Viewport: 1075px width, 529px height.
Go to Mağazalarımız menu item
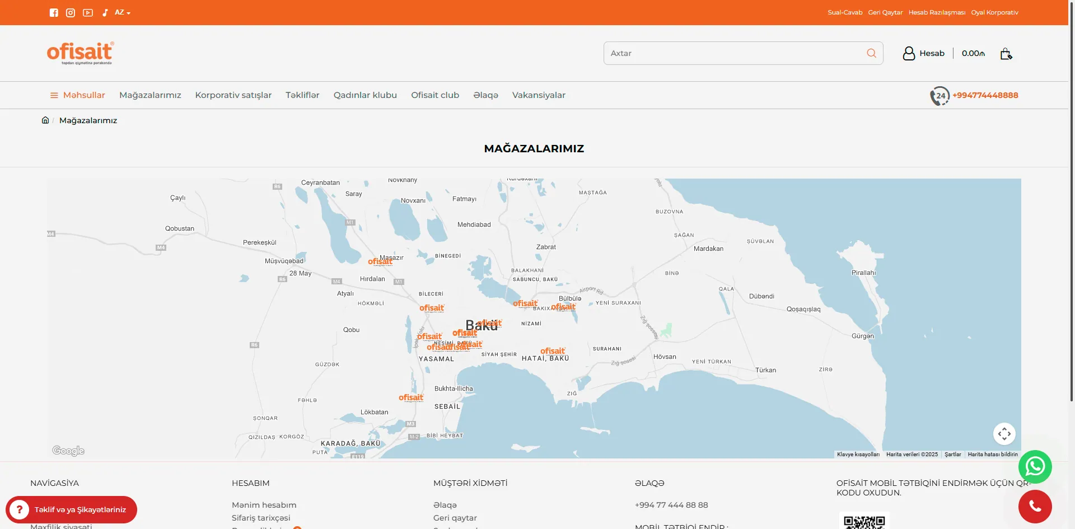[x=150, y=95]
